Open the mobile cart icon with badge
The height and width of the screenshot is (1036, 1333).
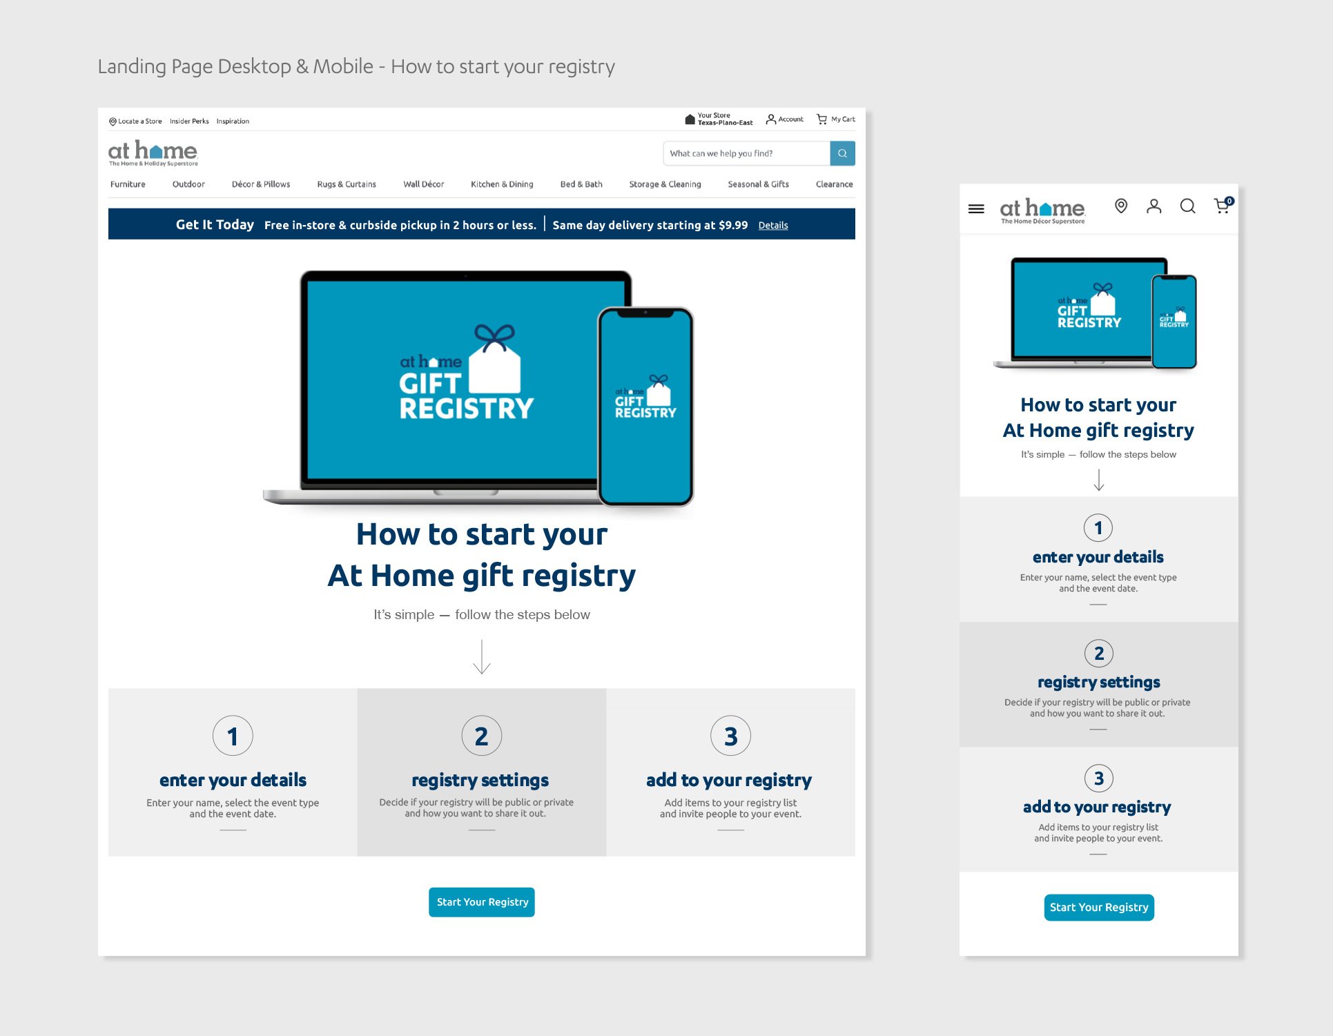pyautogui.click(x=1223, y=205)
